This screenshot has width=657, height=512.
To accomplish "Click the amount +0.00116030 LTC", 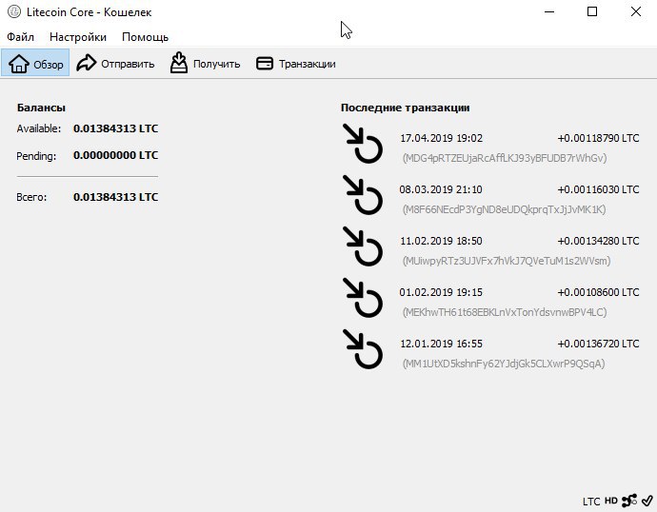I will coord(598,189).
